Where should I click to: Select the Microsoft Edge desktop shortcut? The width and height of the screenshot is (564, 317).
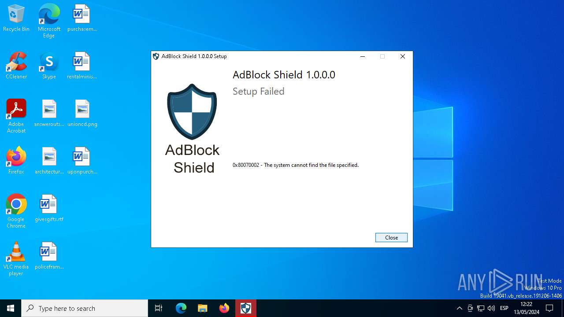[49, 21]
